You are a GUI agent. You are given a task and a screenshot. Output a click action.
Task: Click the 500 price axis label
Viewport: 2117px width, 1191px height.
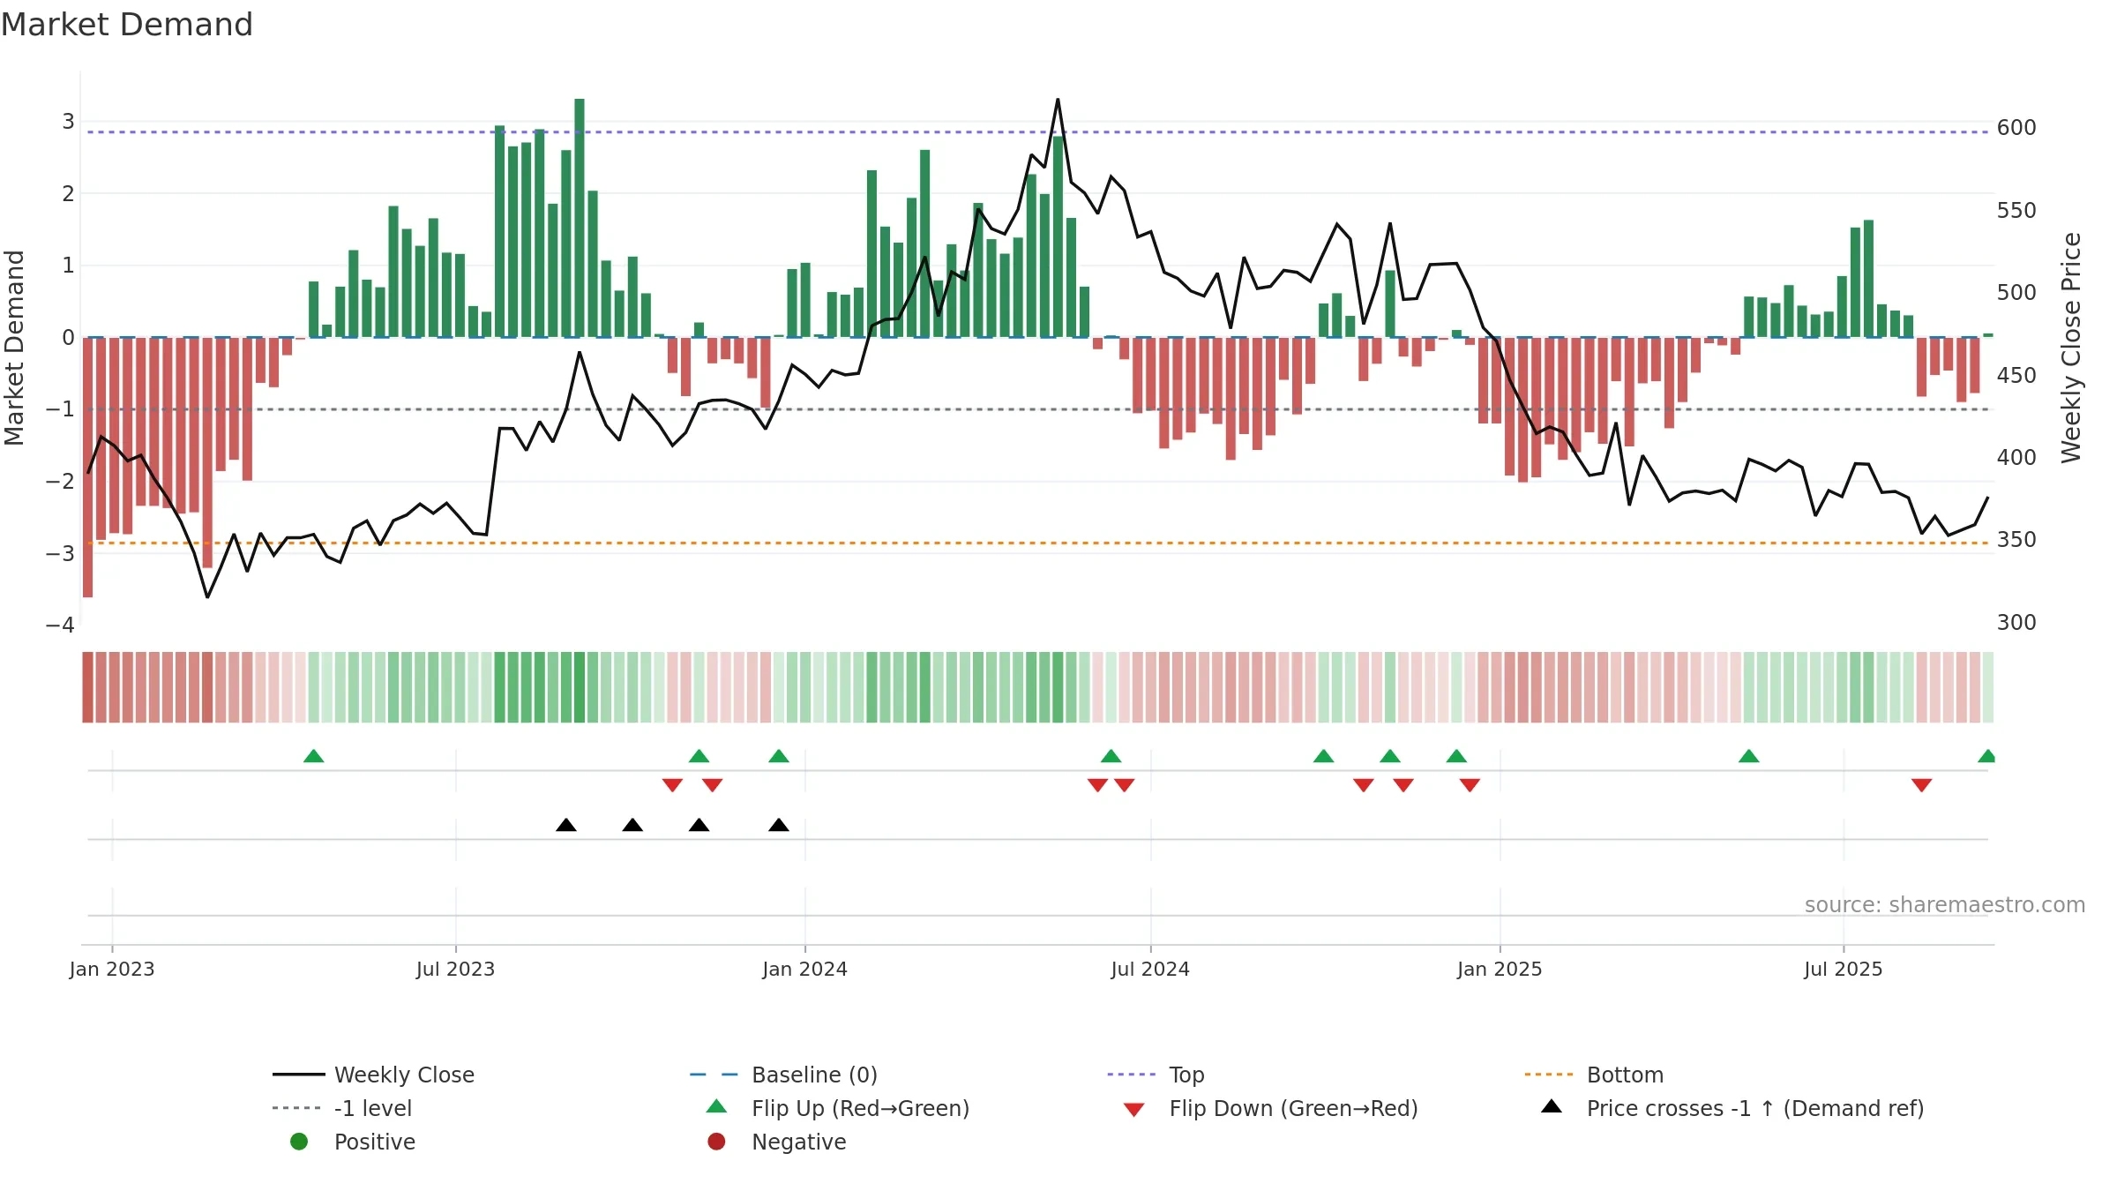(2016, 293)
